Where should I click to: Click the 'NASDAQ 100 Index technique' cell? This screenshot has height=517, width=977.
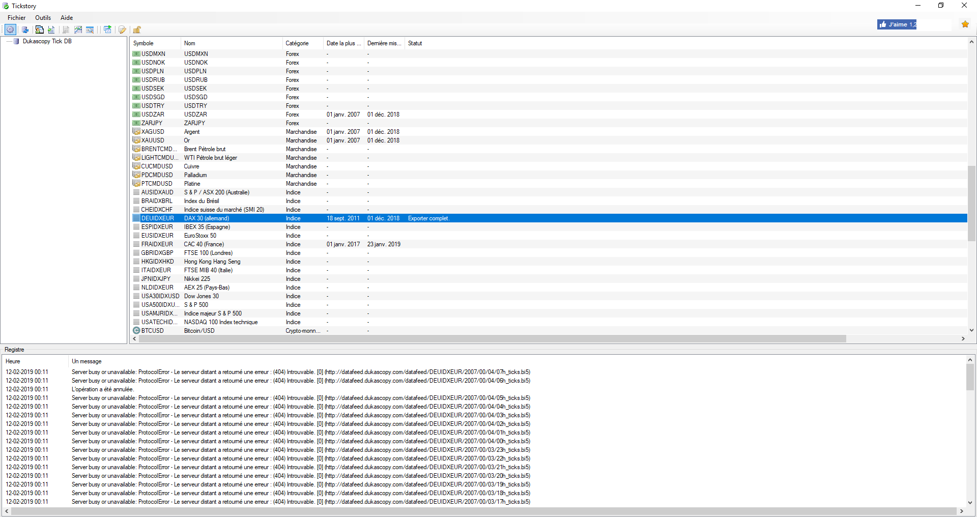point(221,322)
